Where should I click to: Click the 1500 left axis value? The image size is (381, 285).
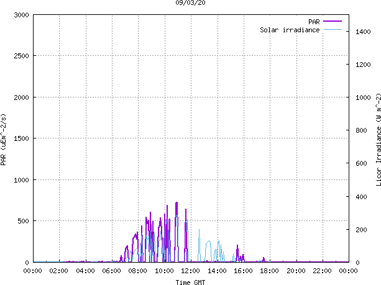[x=21, y=138]
